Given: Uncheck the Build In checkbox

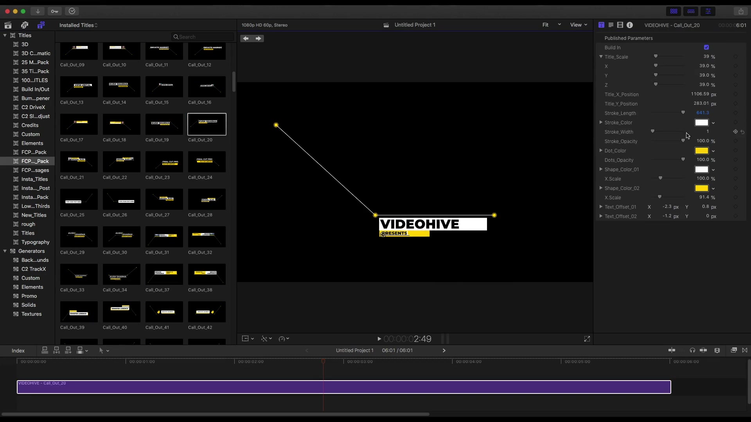Looking at the screenshot, I should pyautogui.click(x=706, y=47).
